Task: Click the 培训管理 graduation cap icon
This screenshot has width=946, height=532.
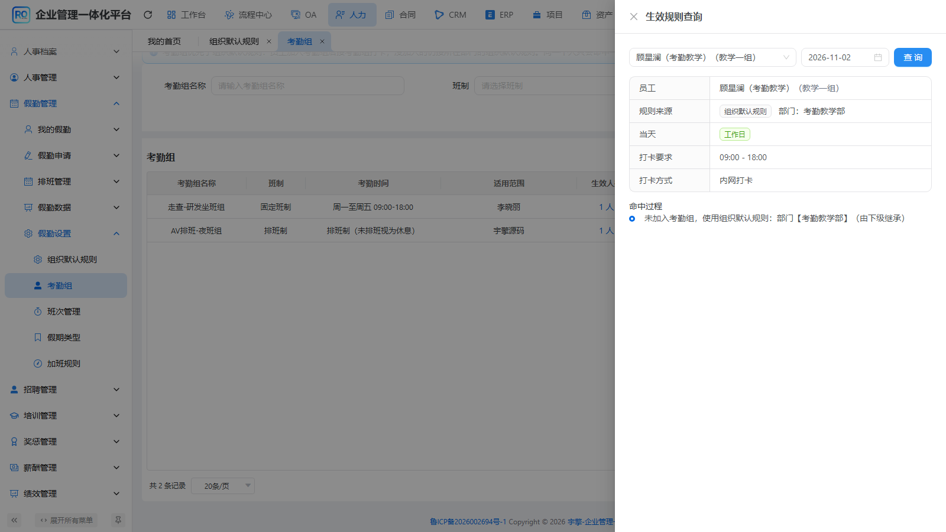Action: pos(14,416)
